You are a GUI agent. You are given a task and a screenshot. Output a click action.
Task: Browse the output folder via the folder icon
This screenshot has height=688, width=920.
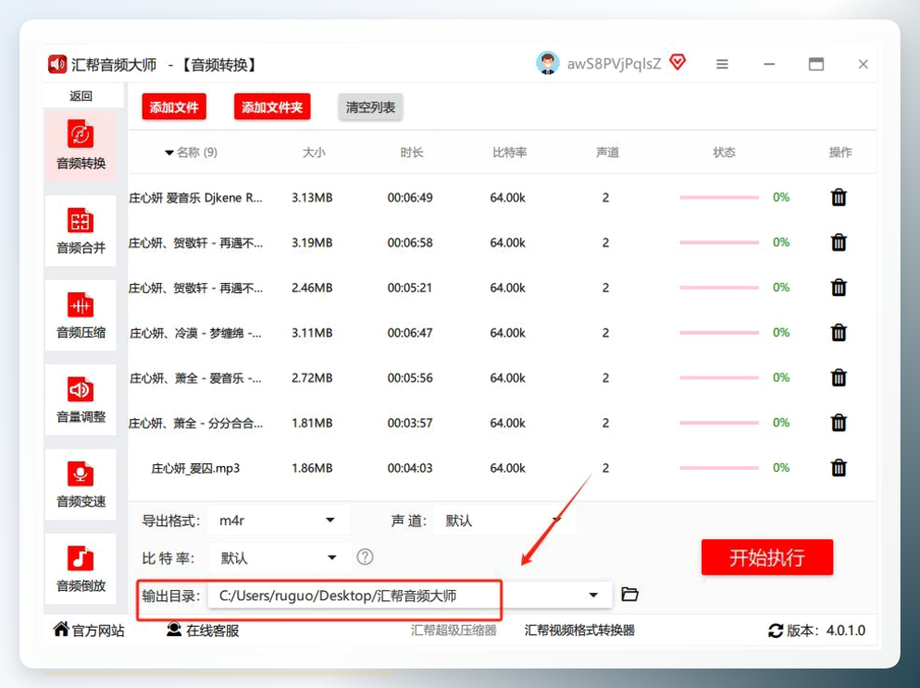pos(629,595)
